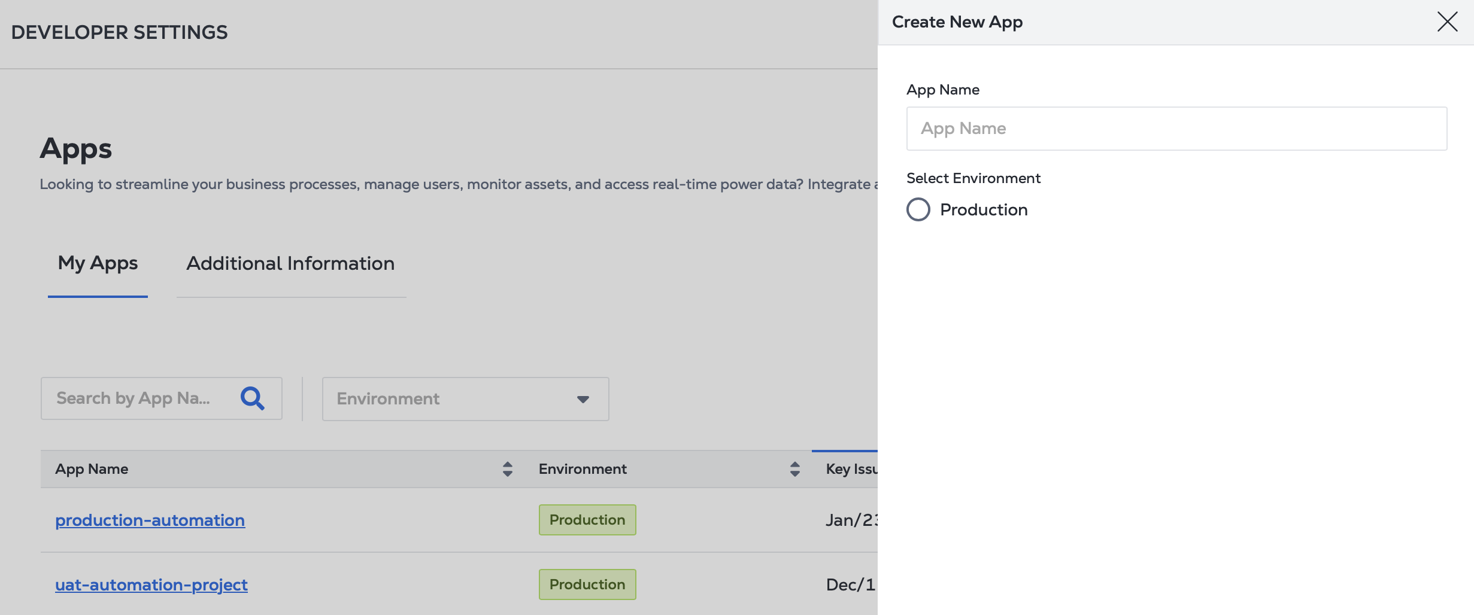Sort table by Environment column arrows
Viewport: 1474px width, 615px height.
[x=794, y=469]
